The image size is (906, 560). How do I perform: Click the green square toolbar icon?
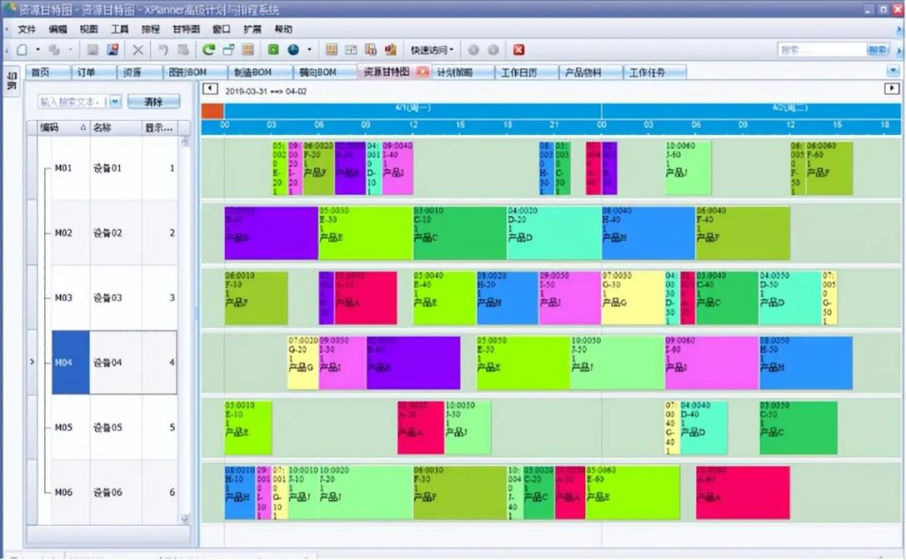coord(273,50)
